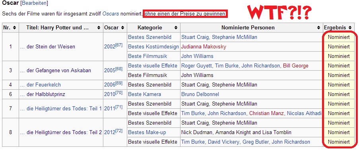This screenshot has width=359, height=150.
Task: Open 2005 Oscar year link
Action: coord(109,70)
